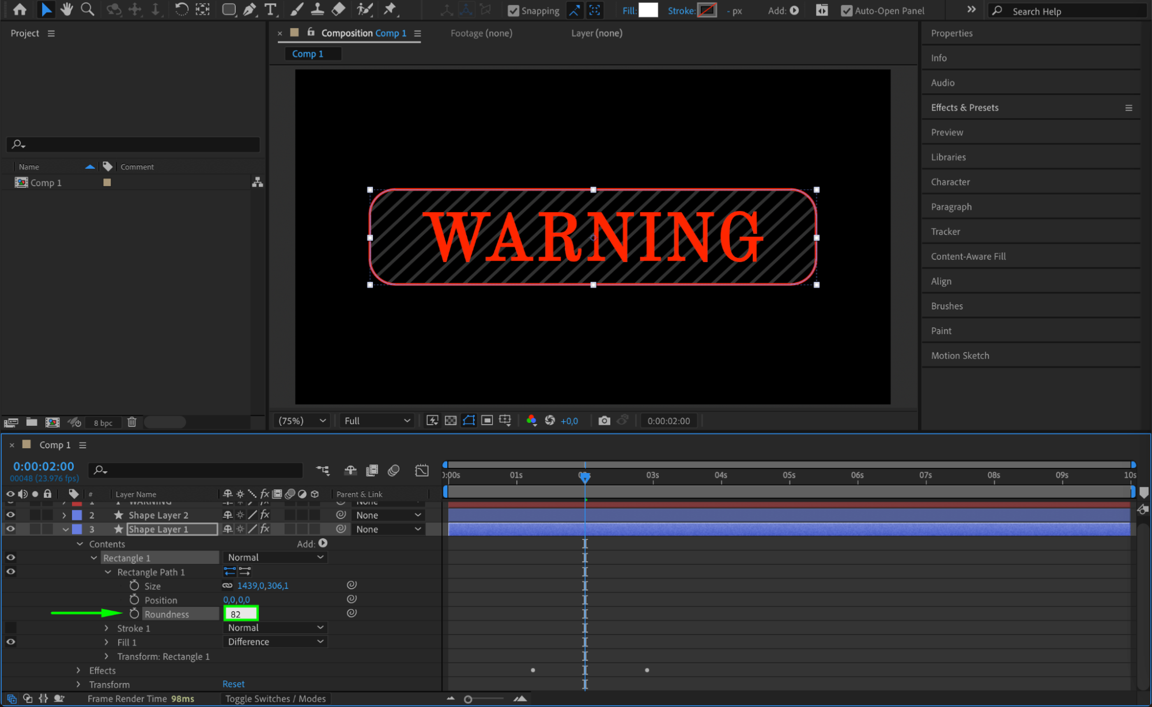Switch to the Footage (none) tab

pos(481,33)
